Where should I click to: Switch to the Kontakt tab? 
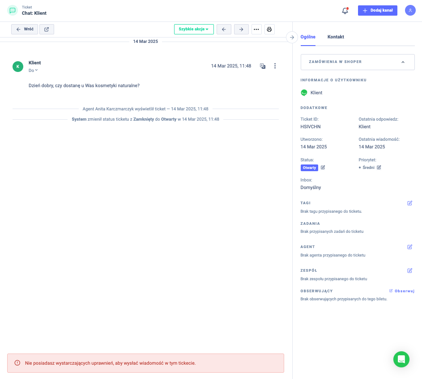pyautogui.click(x=336, y=37)
